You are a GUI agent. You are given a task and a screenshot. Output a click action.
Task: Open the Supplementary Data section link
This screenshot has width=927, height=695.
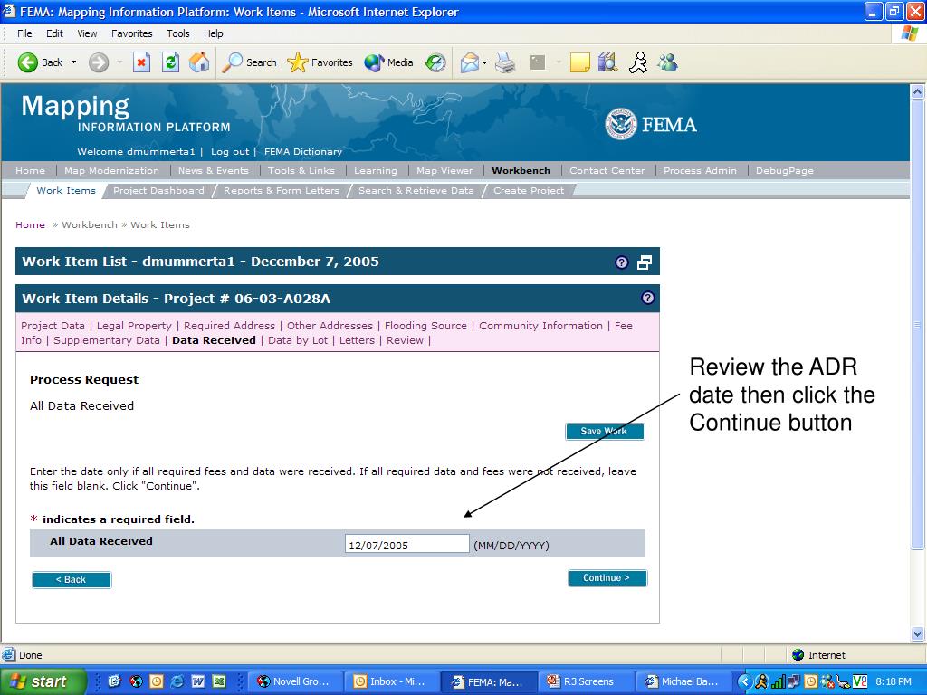point(107,340)
